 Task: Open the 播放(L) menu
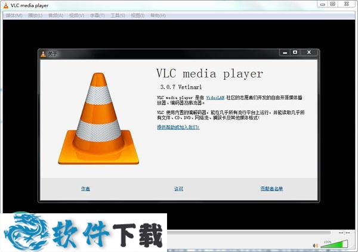pyautogui.click(x=35, y=15)
